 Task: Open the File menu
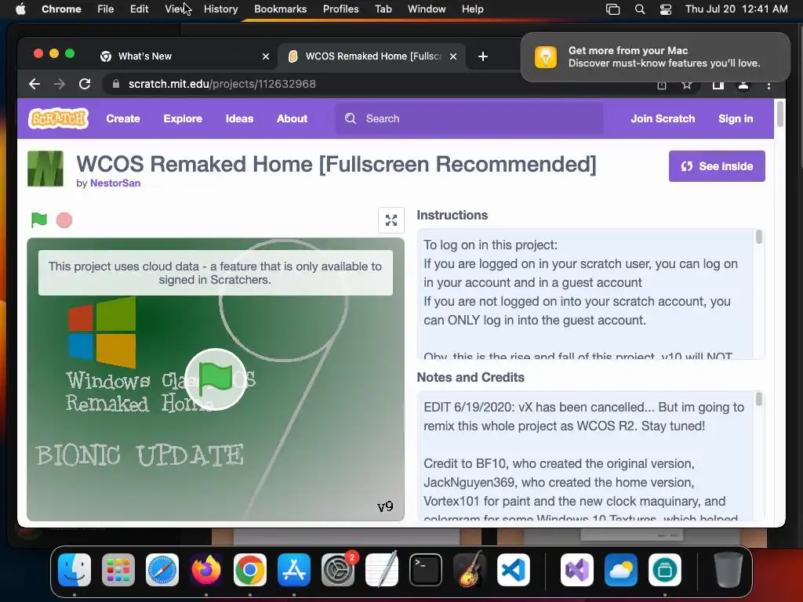point(106,9)
